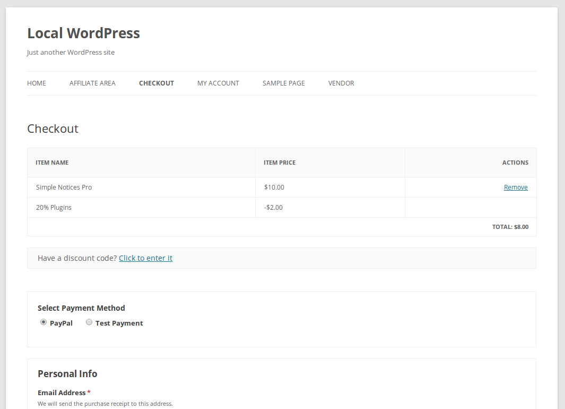Click the Actions column header
Screen dimensions: 565x409
click(x=515, y=163)
